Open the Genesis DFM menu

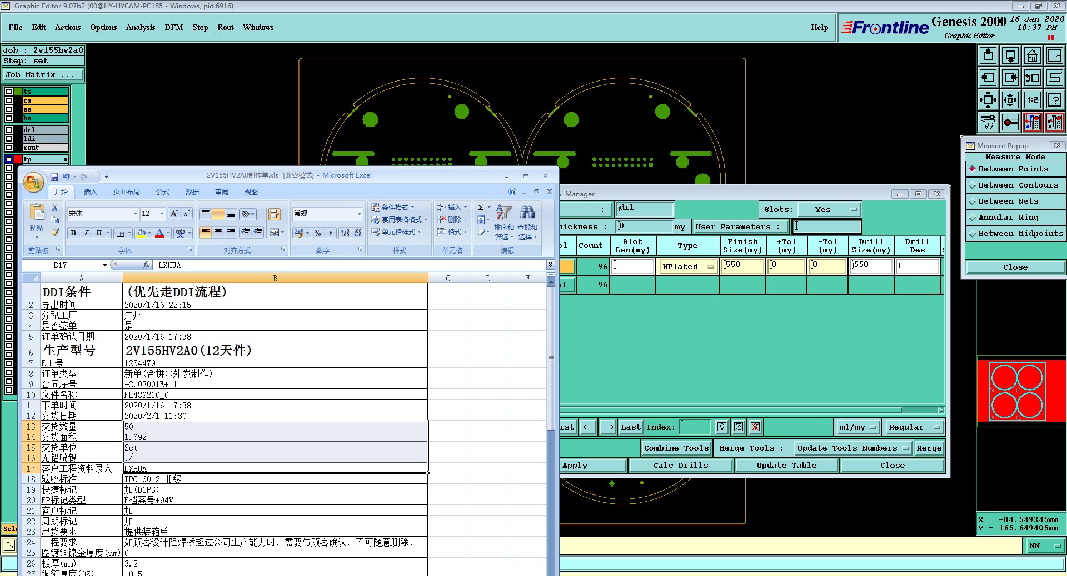(174, 27)
